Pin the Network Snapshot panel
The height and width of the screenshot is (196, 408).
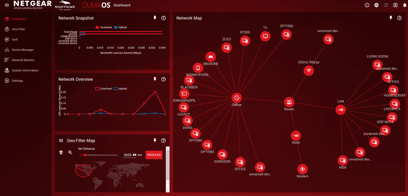pos(155,18)
